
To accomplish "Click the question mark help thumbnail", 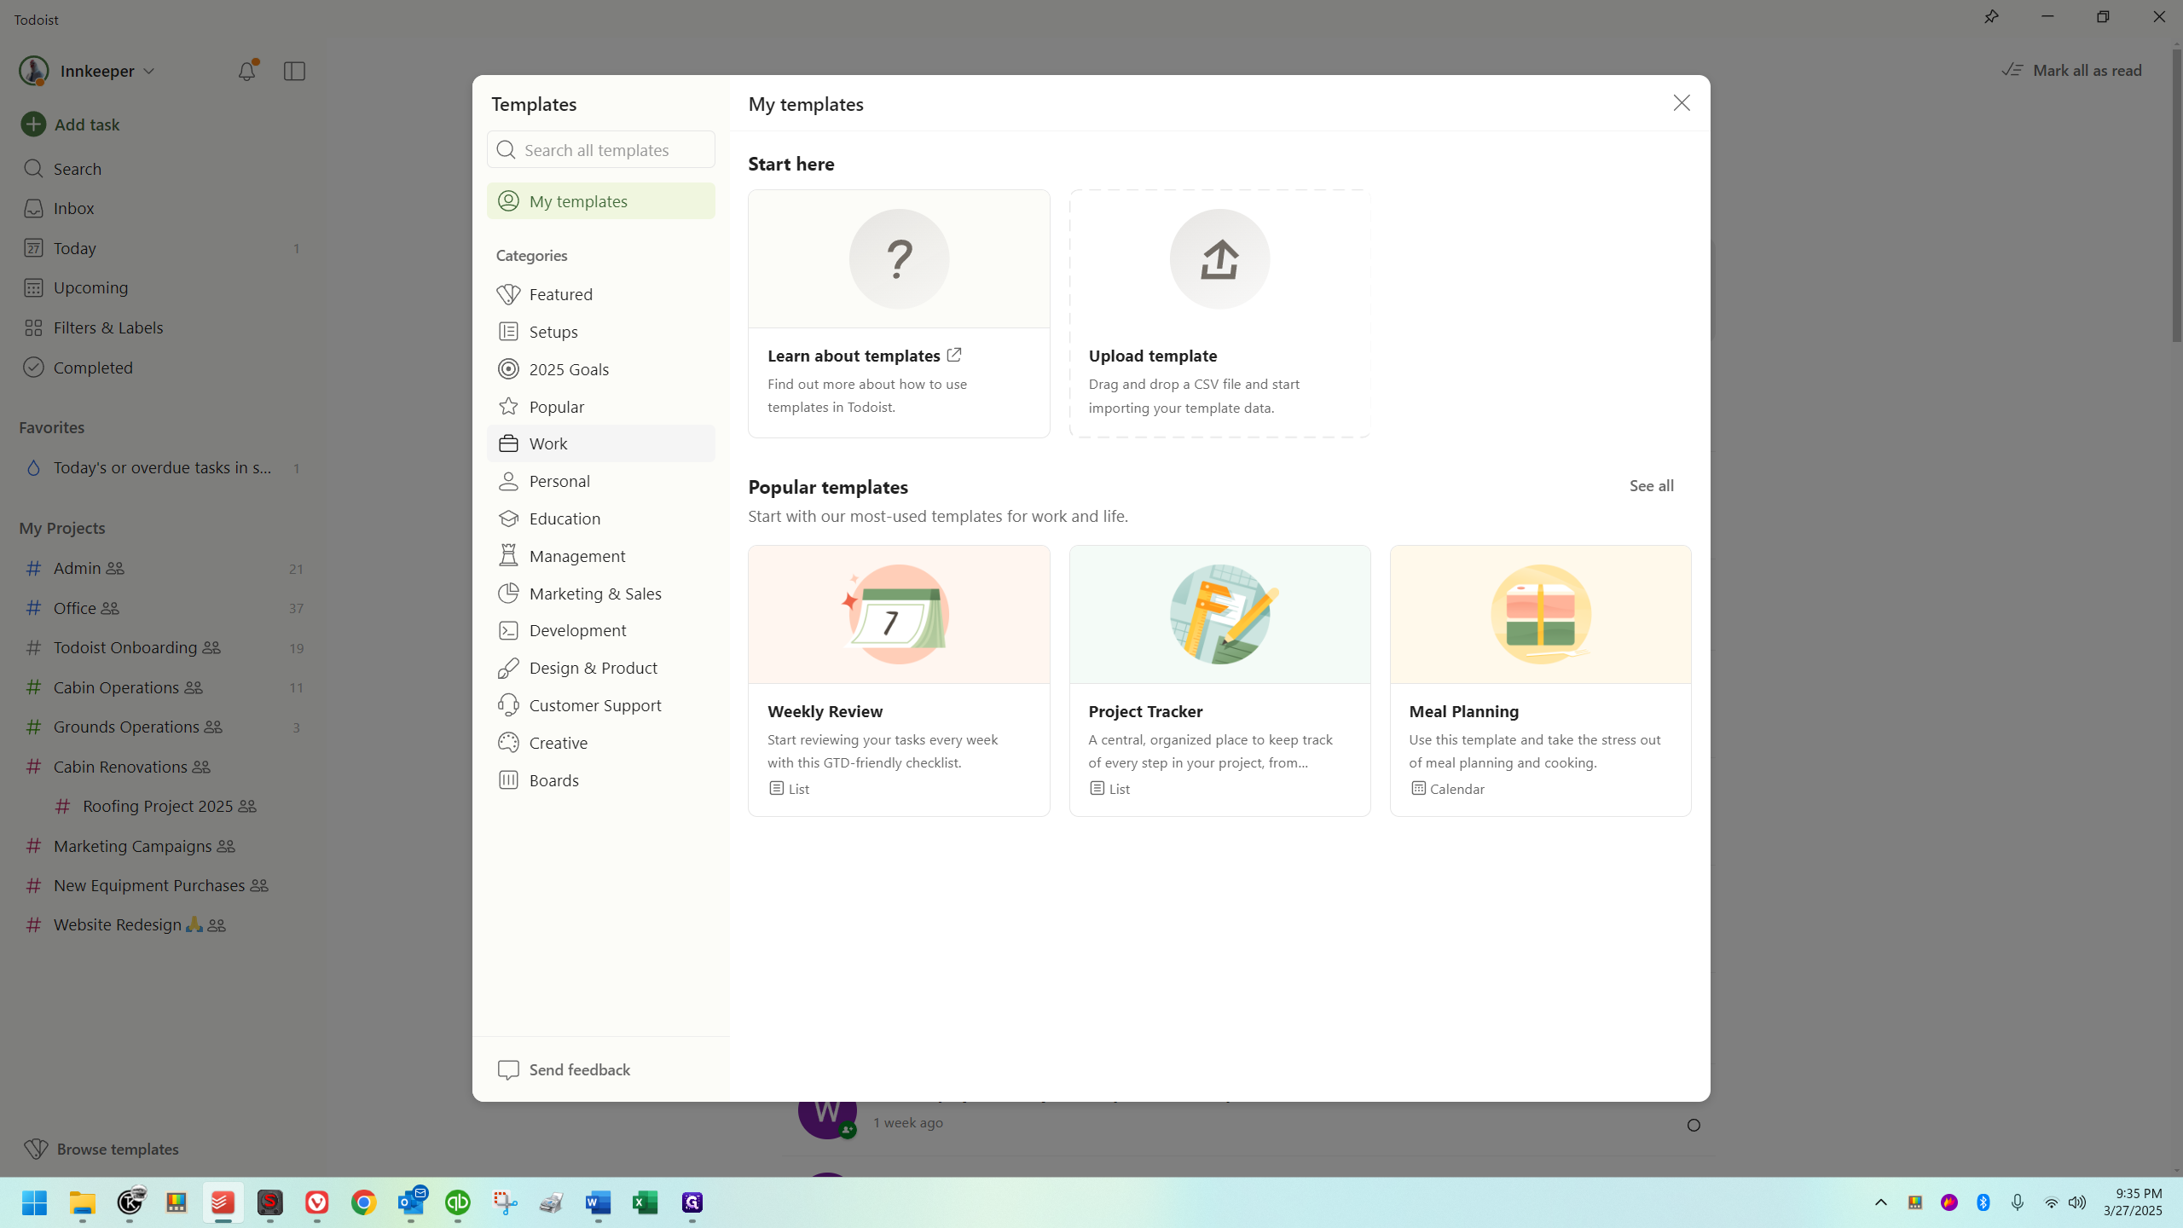I will click(x=899, y=259).
